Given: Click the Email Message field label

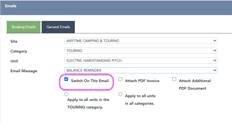Looking at the screenshot, I should coord(24,71).
